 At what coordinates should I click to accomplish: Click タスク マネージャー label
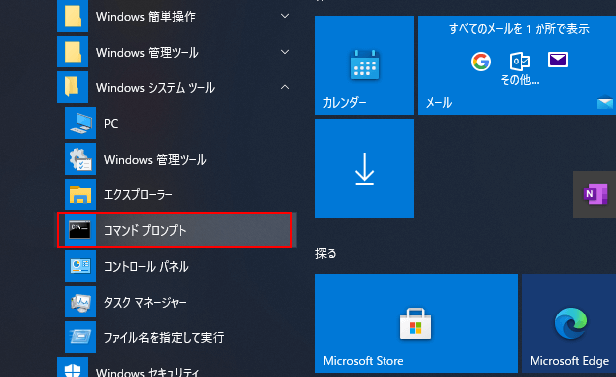(x=145, y=302)
